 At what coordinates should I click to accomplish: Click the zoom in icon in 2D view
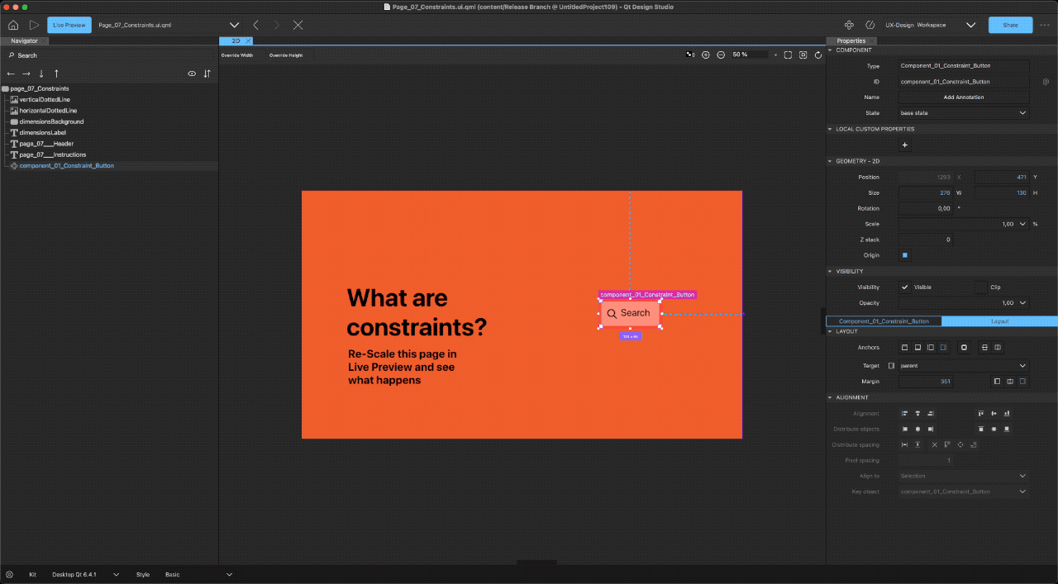pyautogui.click(x=706, y=55)
